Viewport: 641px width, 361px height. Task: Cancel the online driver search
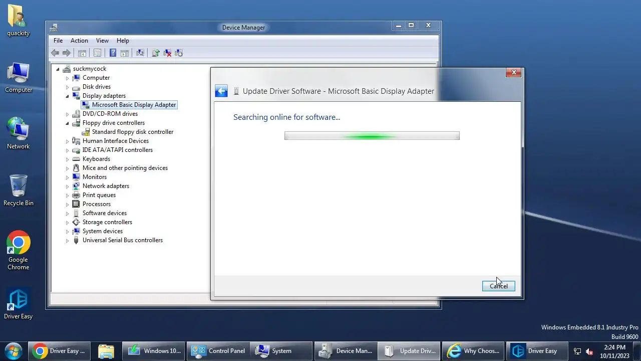click(x=498, y=286)
